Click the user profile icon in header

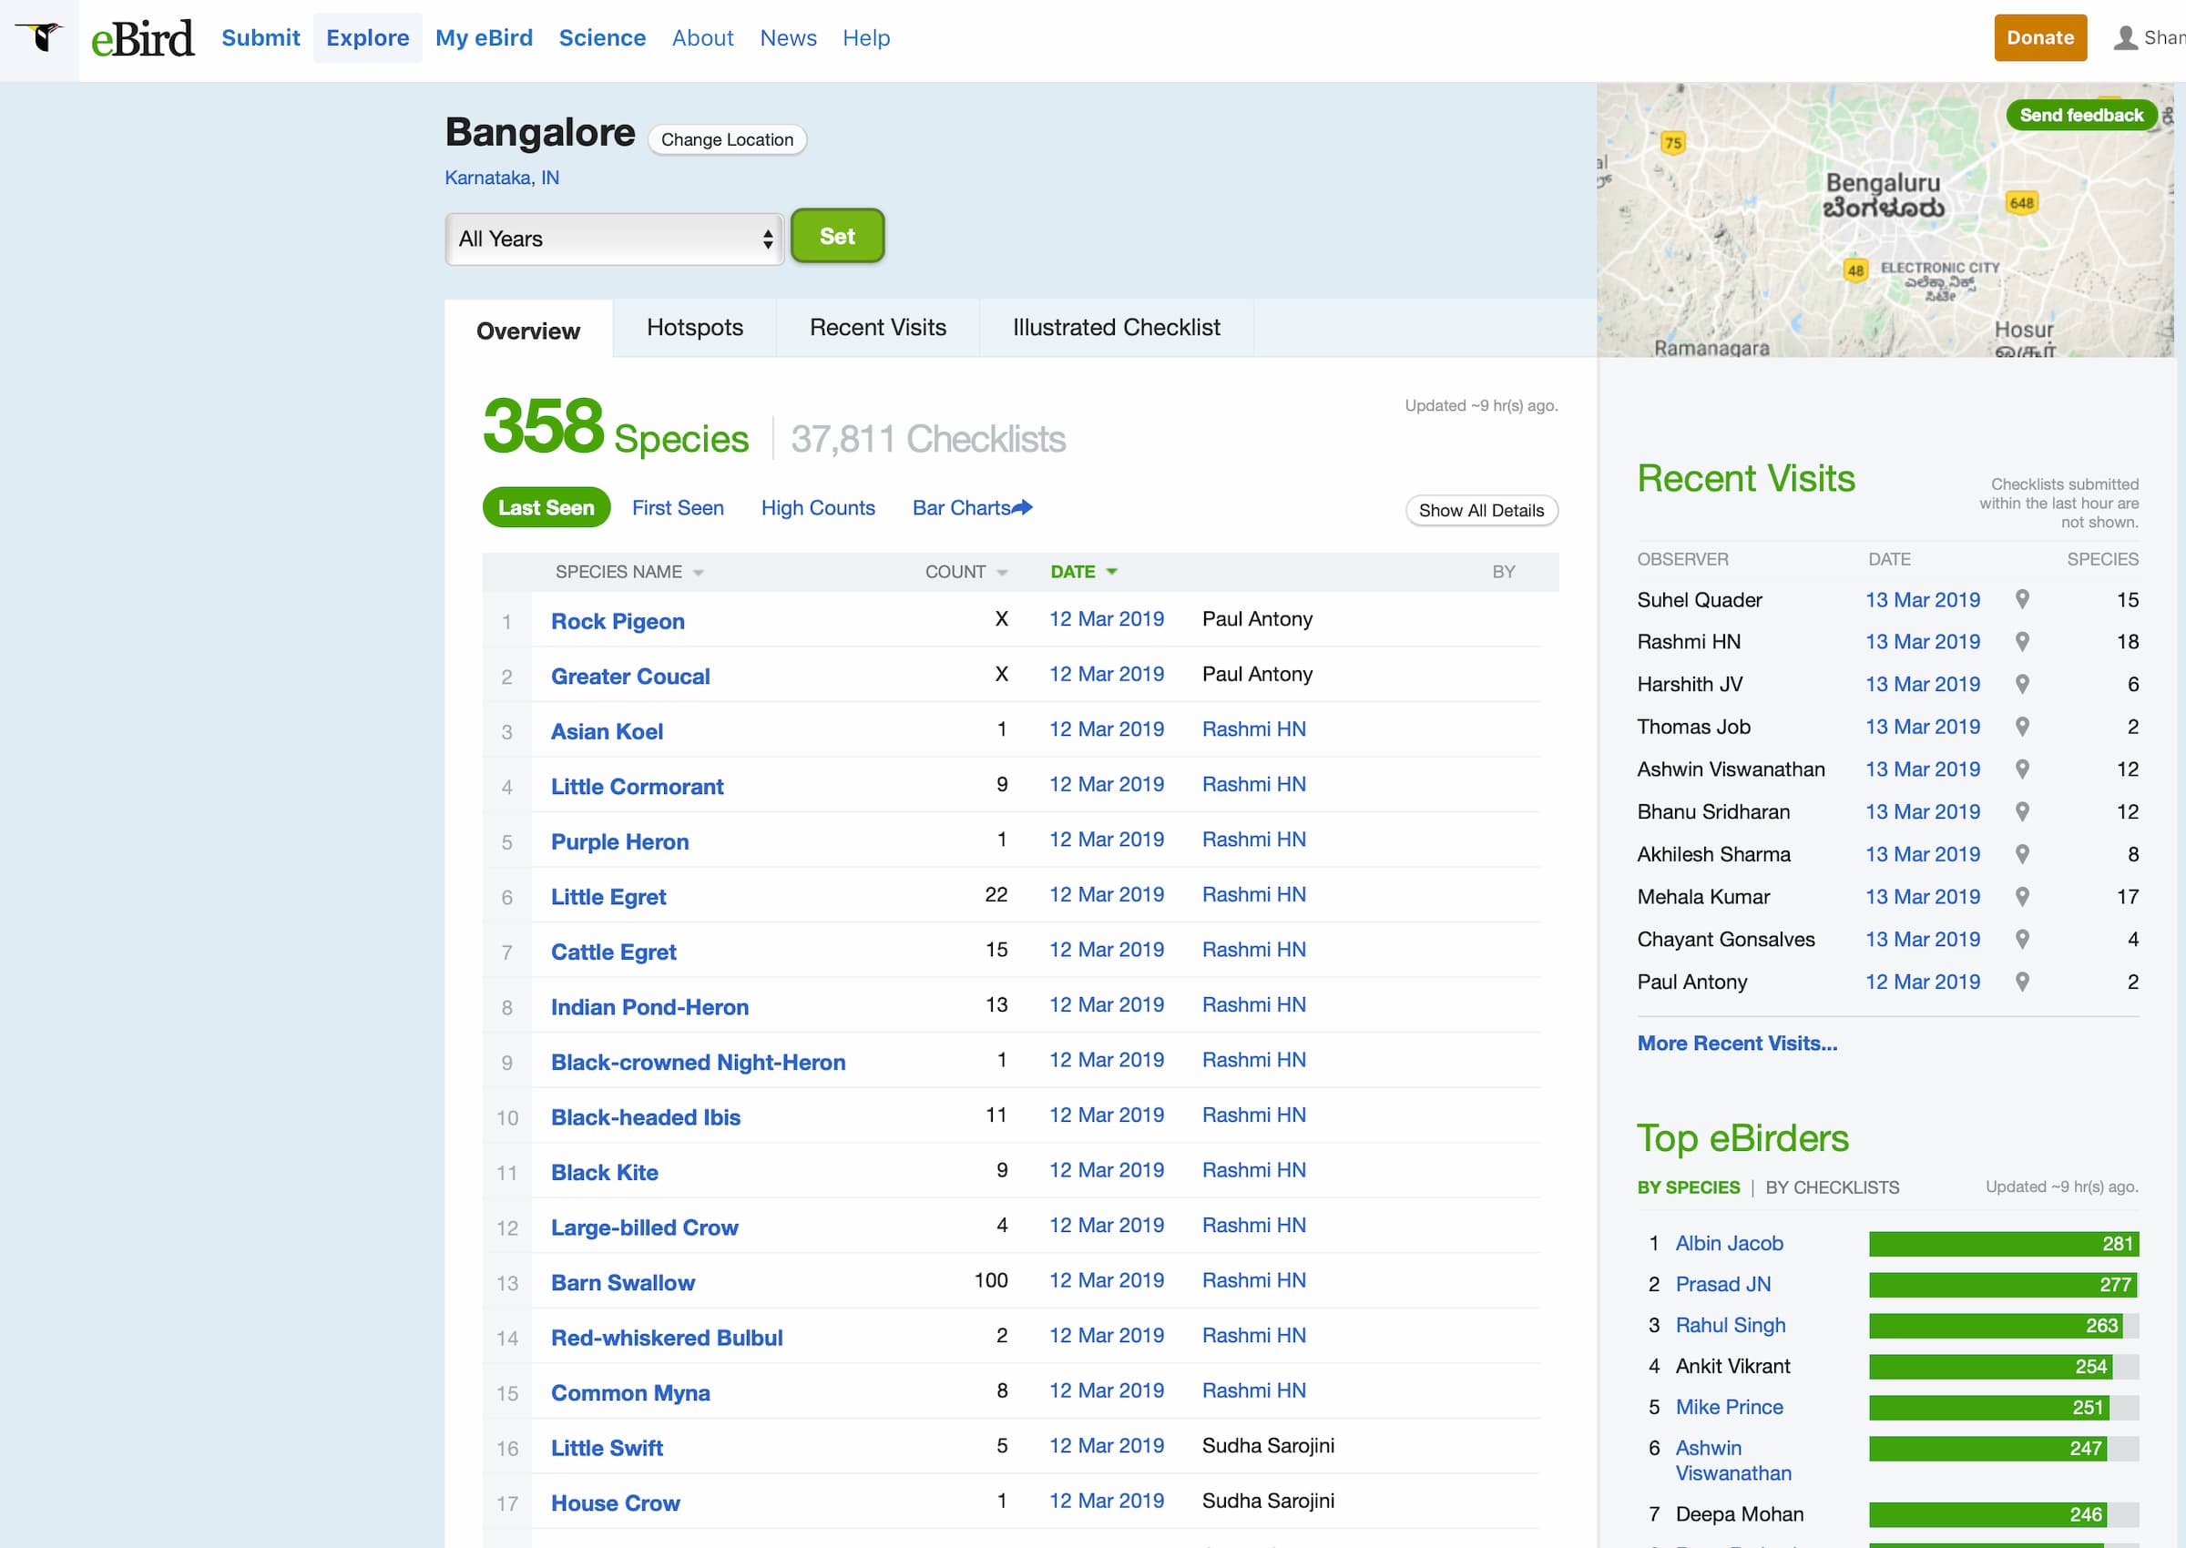tap(2125, 38)
